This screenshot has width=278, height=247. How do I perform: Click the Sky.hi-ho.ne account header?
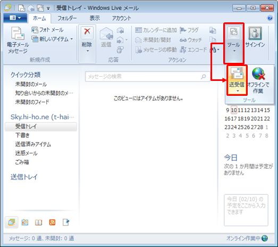click(42, 117)
